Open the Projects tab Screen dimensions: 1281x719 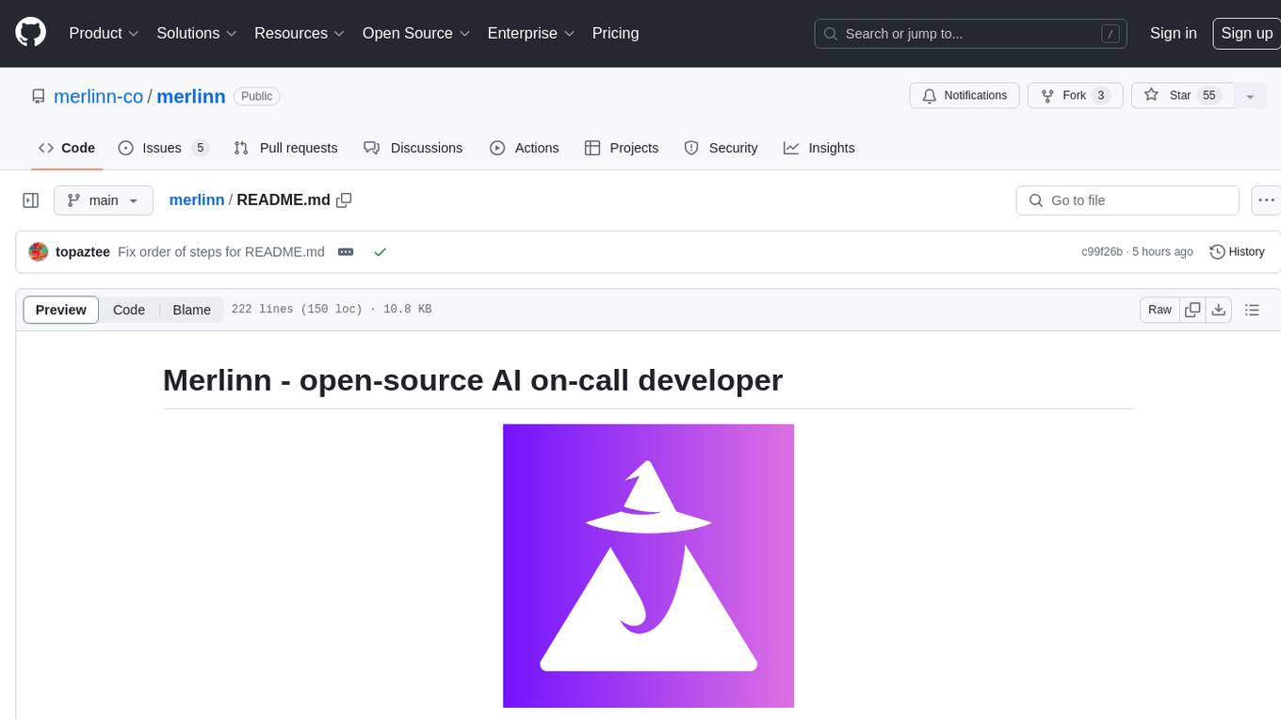coord(622,148)
